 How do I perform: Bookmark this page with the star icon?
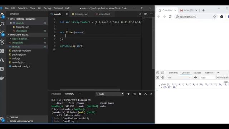click(x=214, y=17)
